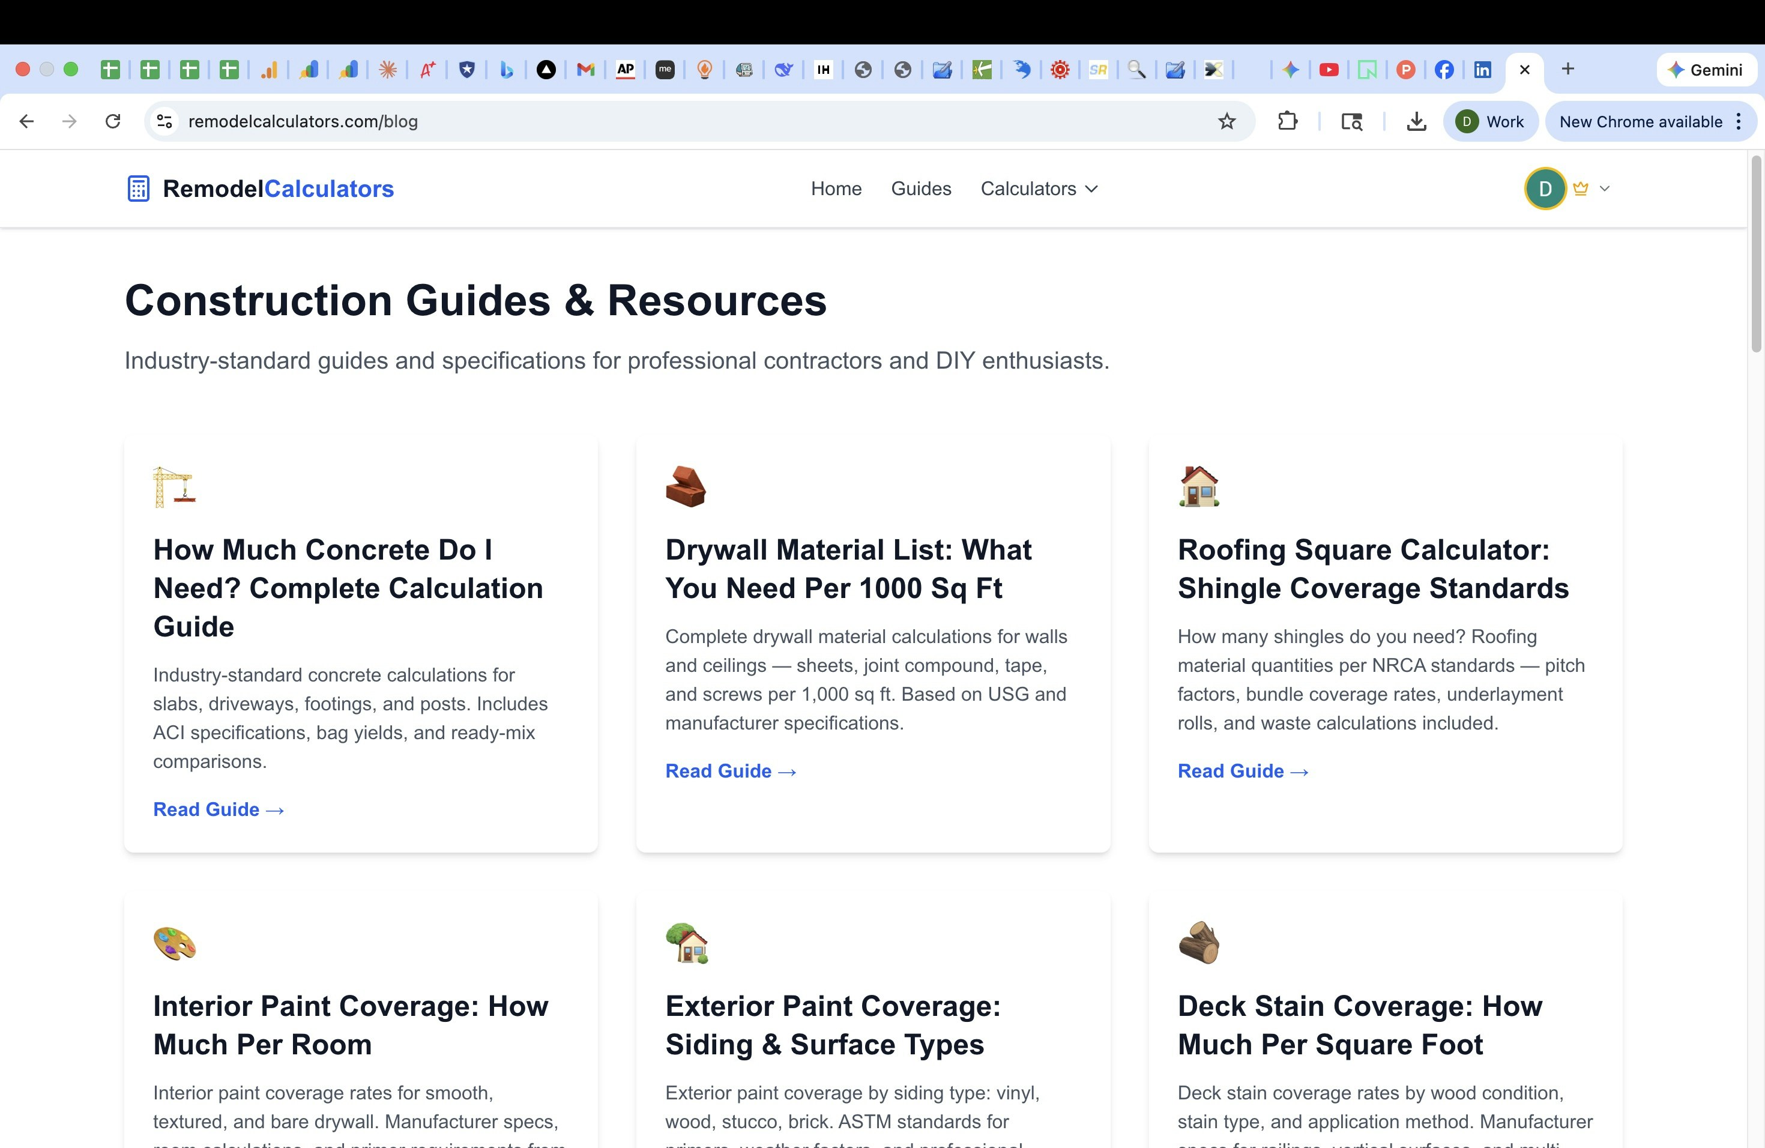Open the Chrome extensions puzzle icon
This screenshot has width=1765, height=1148.
pos(1287,121)
